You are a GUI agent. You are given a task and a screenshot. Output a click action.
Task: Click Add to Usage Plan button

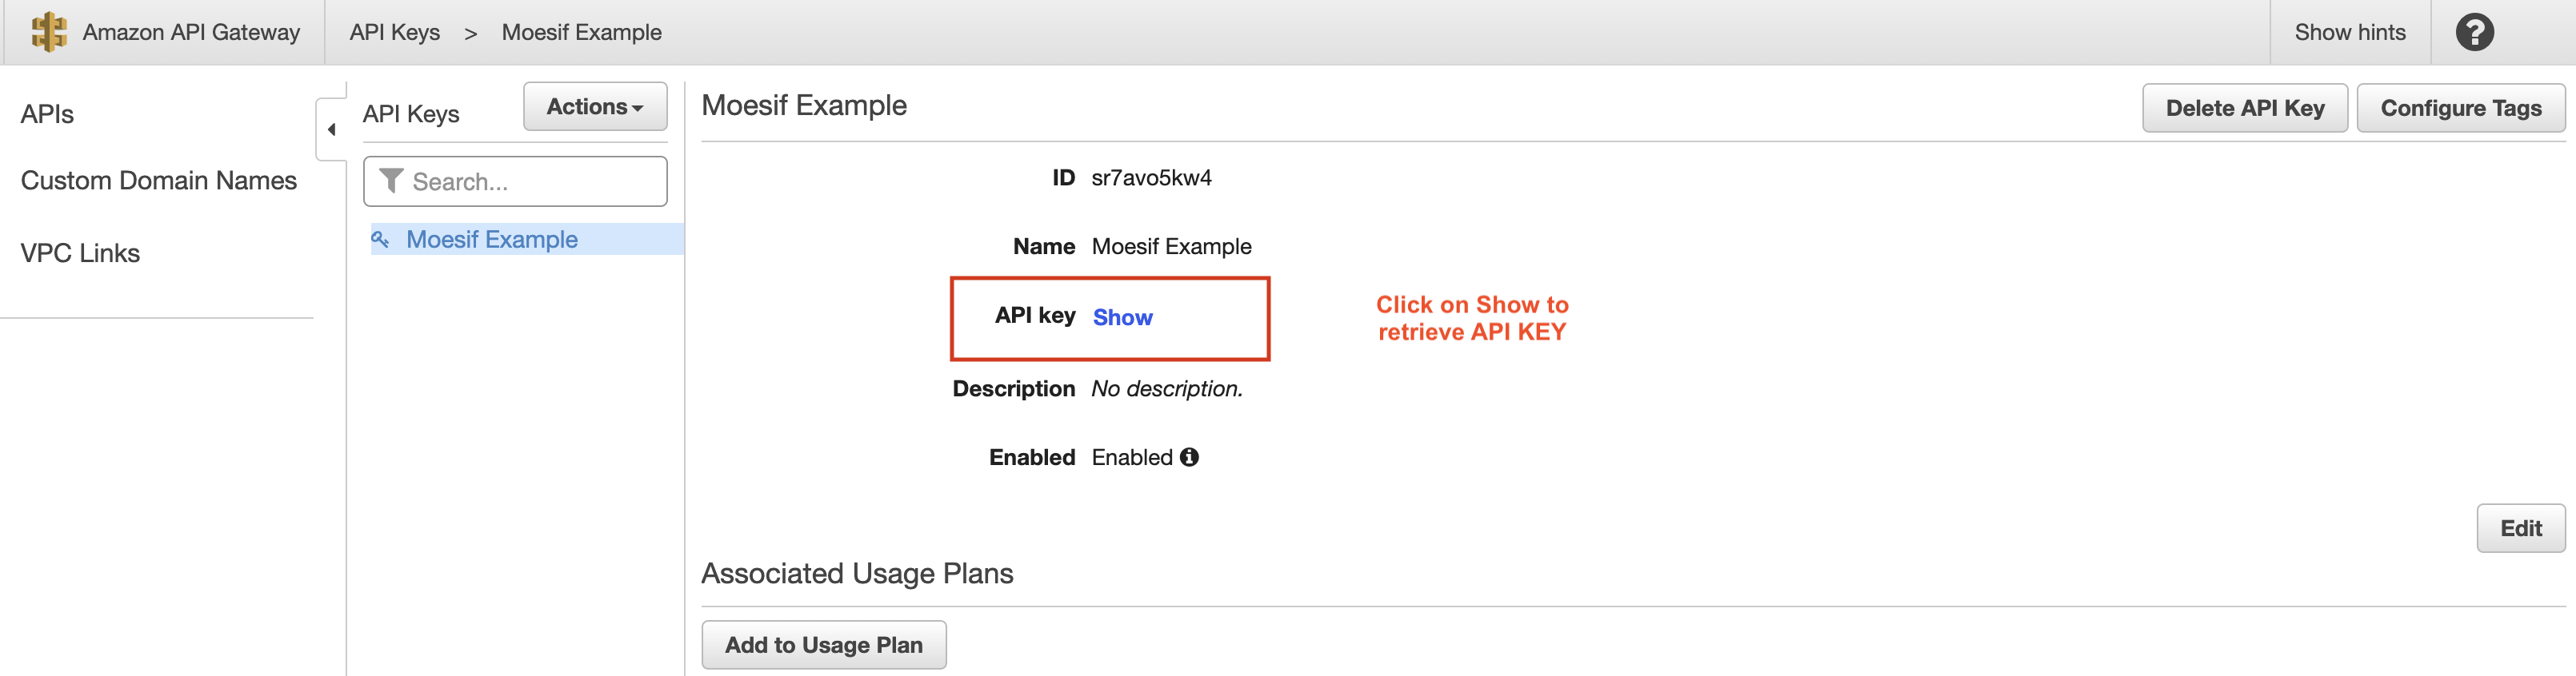coord(823,644)
